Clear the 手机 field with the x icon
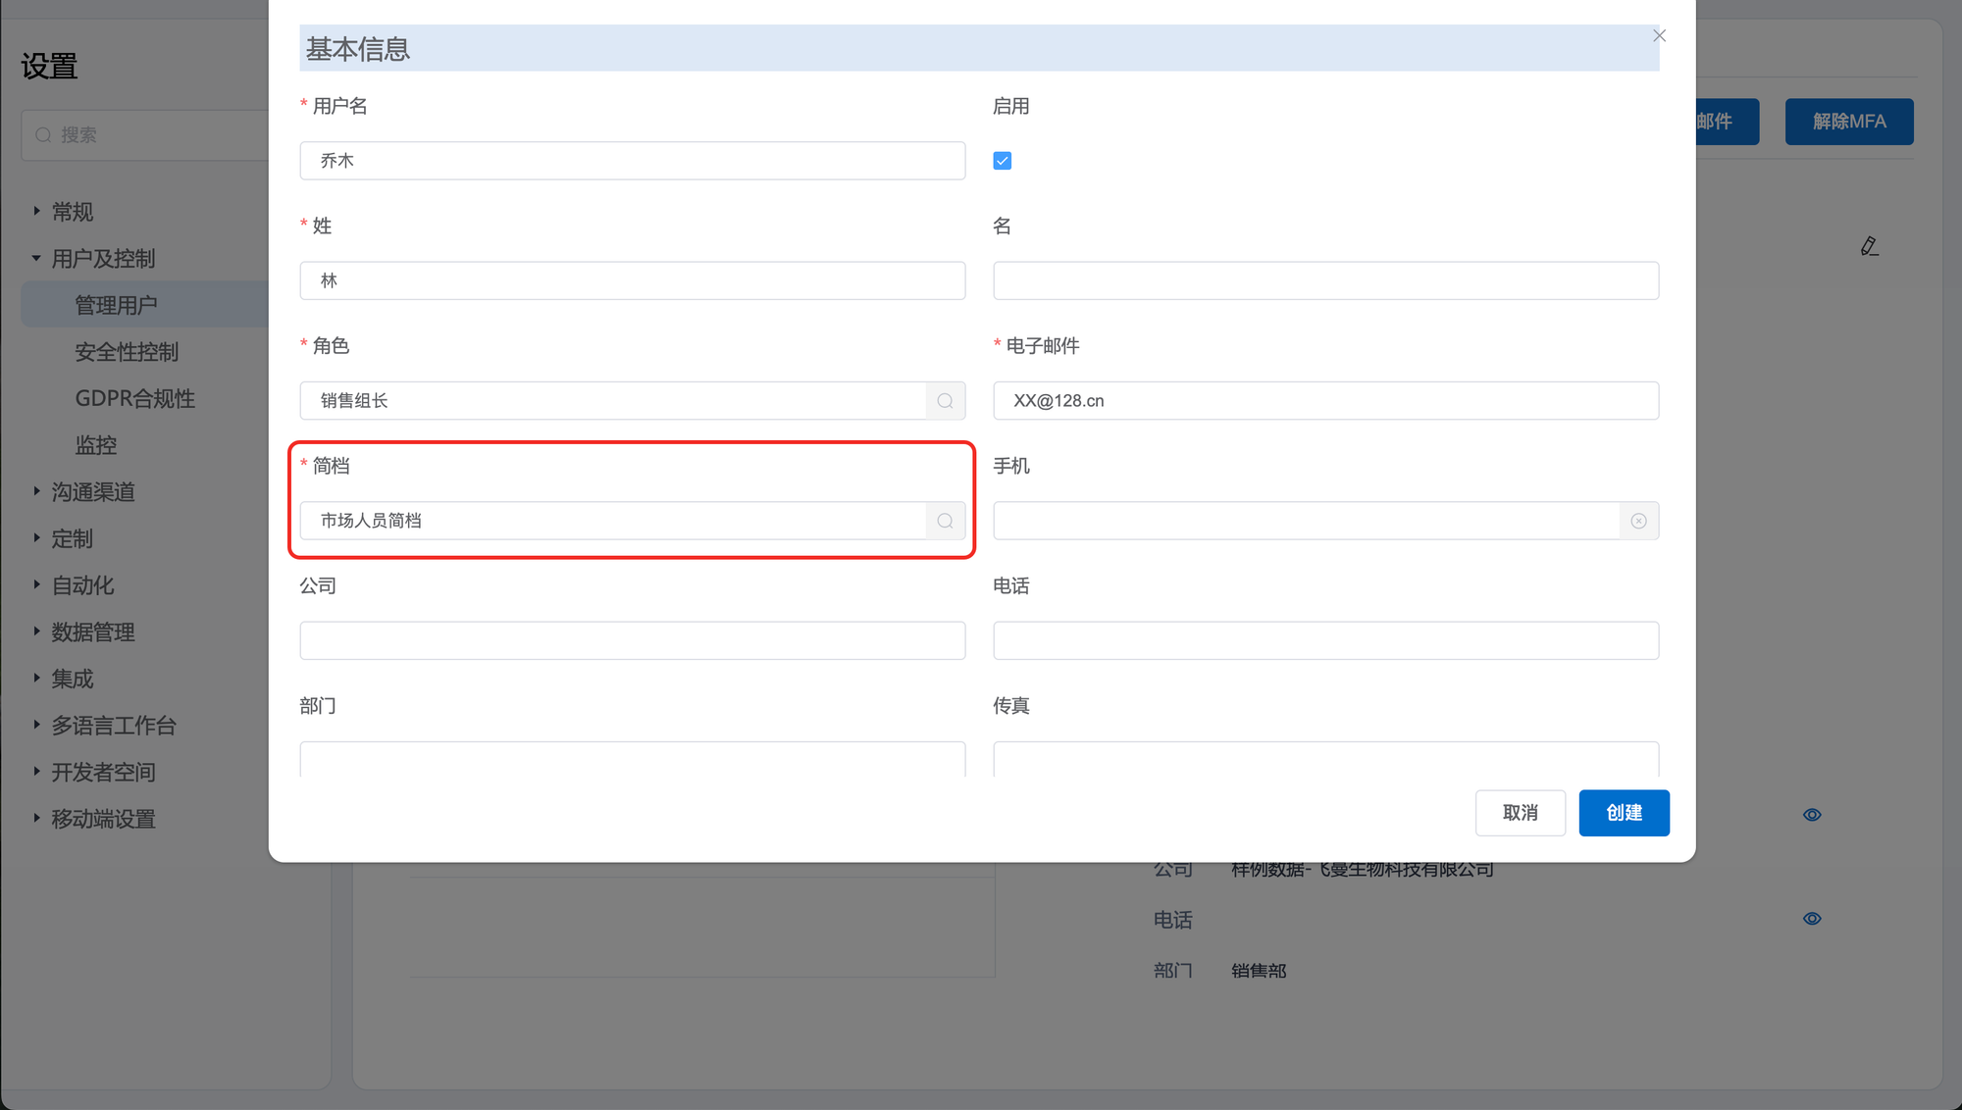This screenshot has width=1962, height=1110. pos(1638,521)
